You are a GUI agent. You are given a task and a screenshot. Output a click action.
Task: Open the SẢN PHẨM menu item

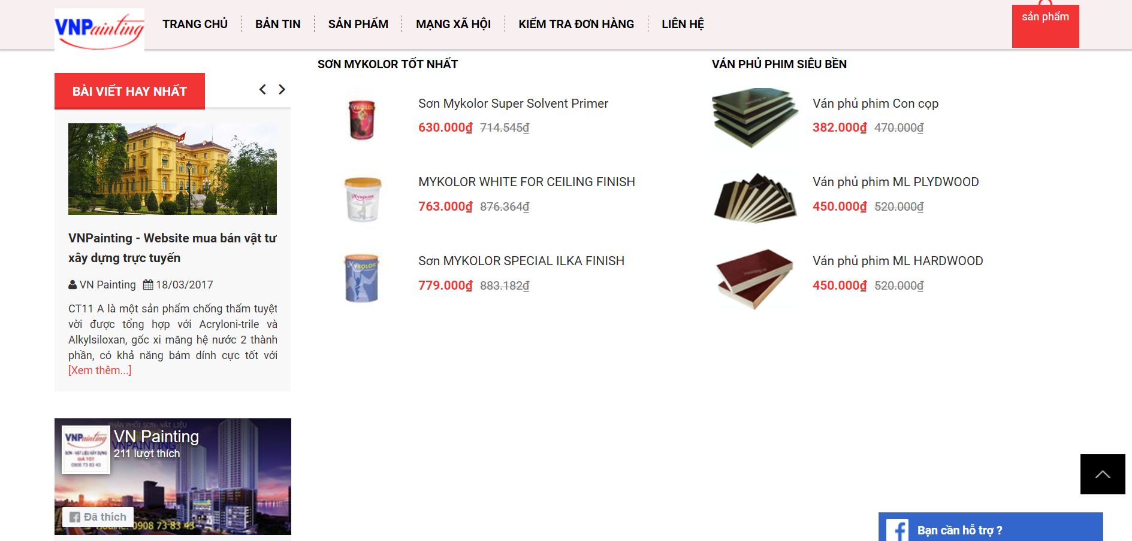click(x=358, y=24)
